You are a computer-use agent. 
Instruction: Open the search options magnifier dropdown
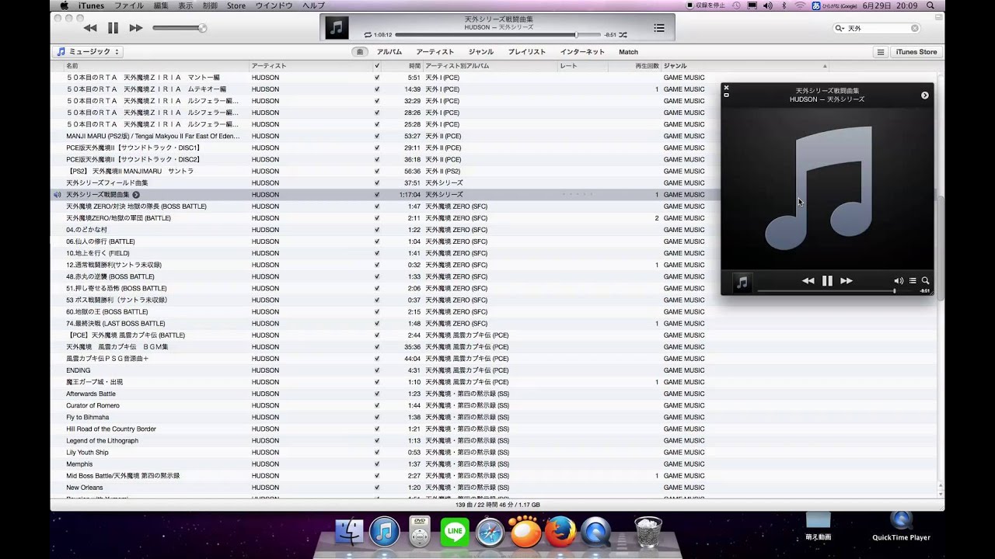pos(840,28)
